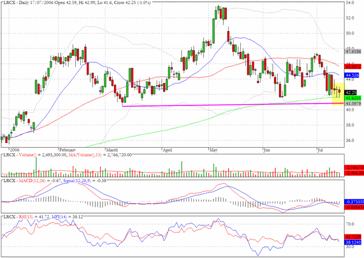Click the Volume panel header text
The height and width of the screenshot is (258, 364).
(x=68, y=155)
